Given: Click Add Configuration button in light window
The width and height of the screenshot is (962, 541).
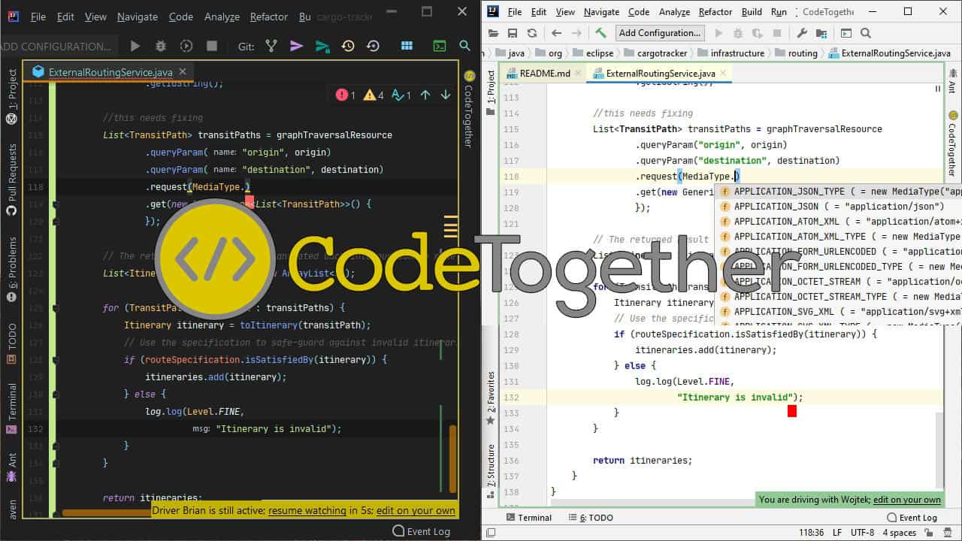Looking at the screenshot, I should 660,33.
